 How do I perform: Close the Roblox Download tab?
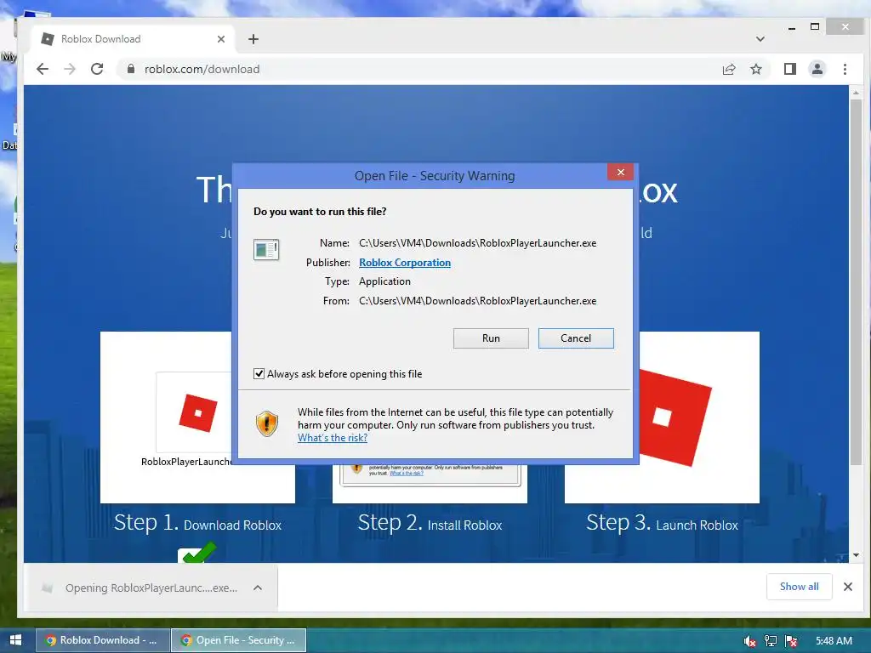click(x=221, y=39)
